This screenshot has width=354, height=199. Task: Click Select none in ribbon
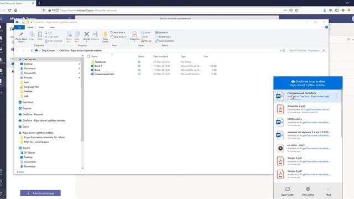163,37
